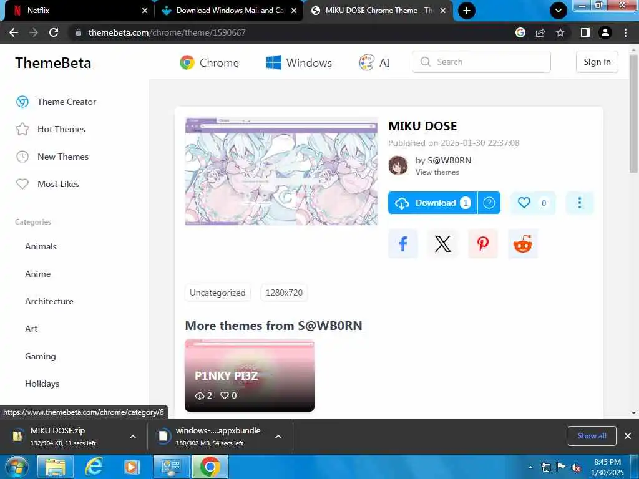Open a new tab with plus button
This screenshot has width=639, height=479.
tap(467, 11)
